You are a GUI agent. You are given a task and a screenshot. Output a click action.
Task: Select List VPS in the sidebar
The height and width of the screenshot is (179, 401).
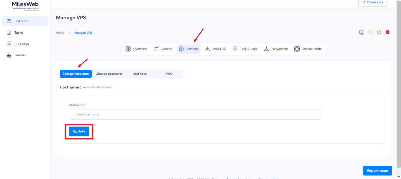click(x=21, y=21)
